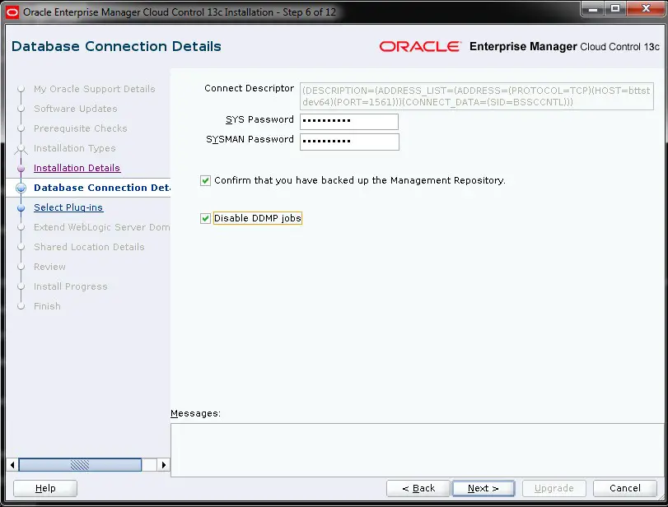
Task: Tick the backed up Management Repository checkbox
Action: point(205,180)
